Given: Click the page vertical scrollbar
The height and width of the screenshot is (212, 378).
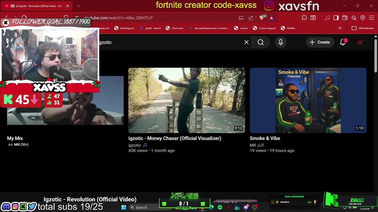Looking at the screenshot, I should 376,56.
